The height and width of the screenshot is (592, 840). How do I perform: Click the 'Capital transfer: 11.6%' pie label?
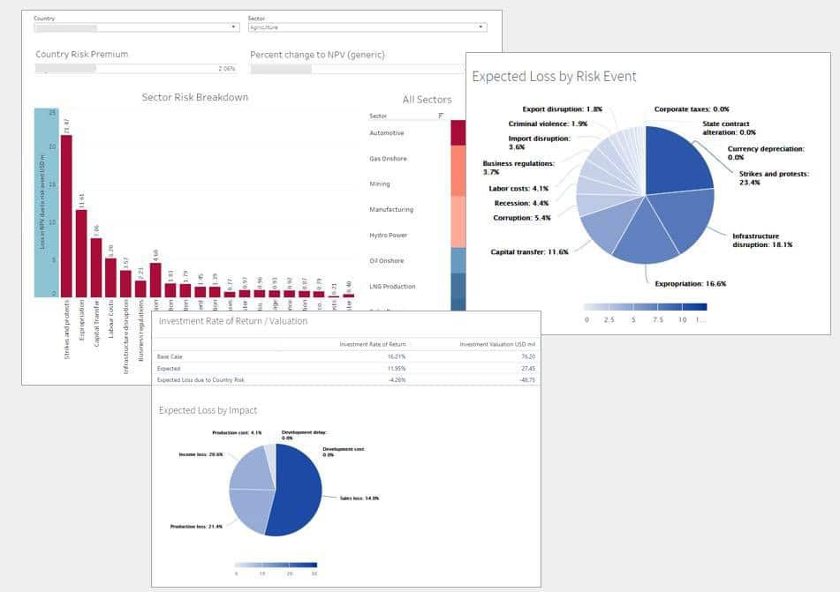(x=529, y=252)
